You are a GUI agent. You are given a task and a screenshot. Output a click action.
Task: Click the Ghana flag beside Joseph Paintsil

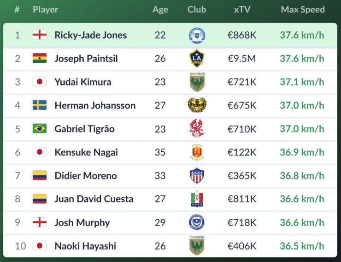click(x=40, y=59)
